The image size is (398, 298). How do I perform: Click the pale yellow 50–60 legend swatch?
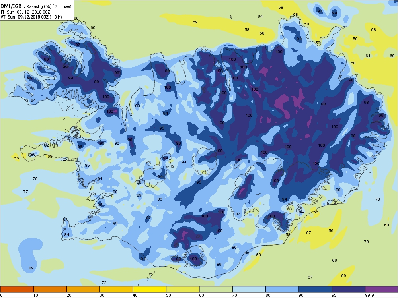point(183,289)
